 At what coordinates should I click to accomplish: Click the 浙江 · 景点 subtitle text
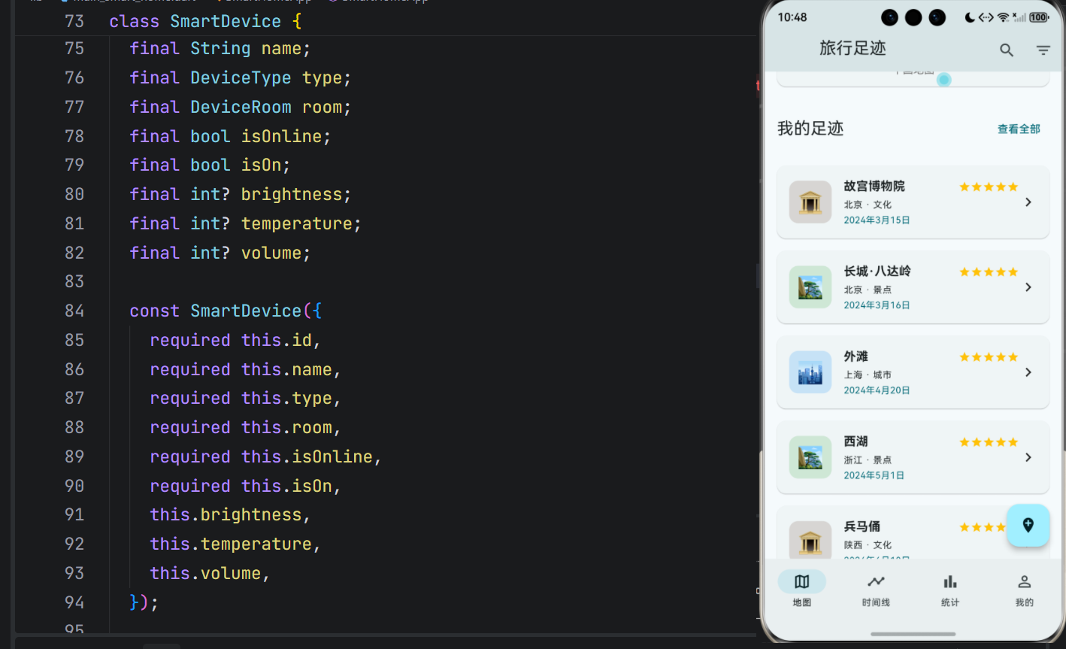[868, 459]
